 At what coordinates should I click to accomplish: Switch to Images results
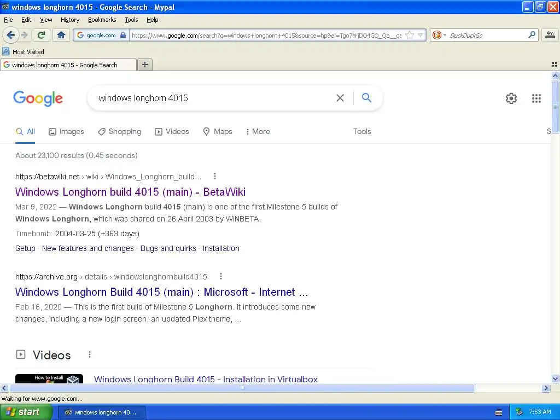pos(66,131)
